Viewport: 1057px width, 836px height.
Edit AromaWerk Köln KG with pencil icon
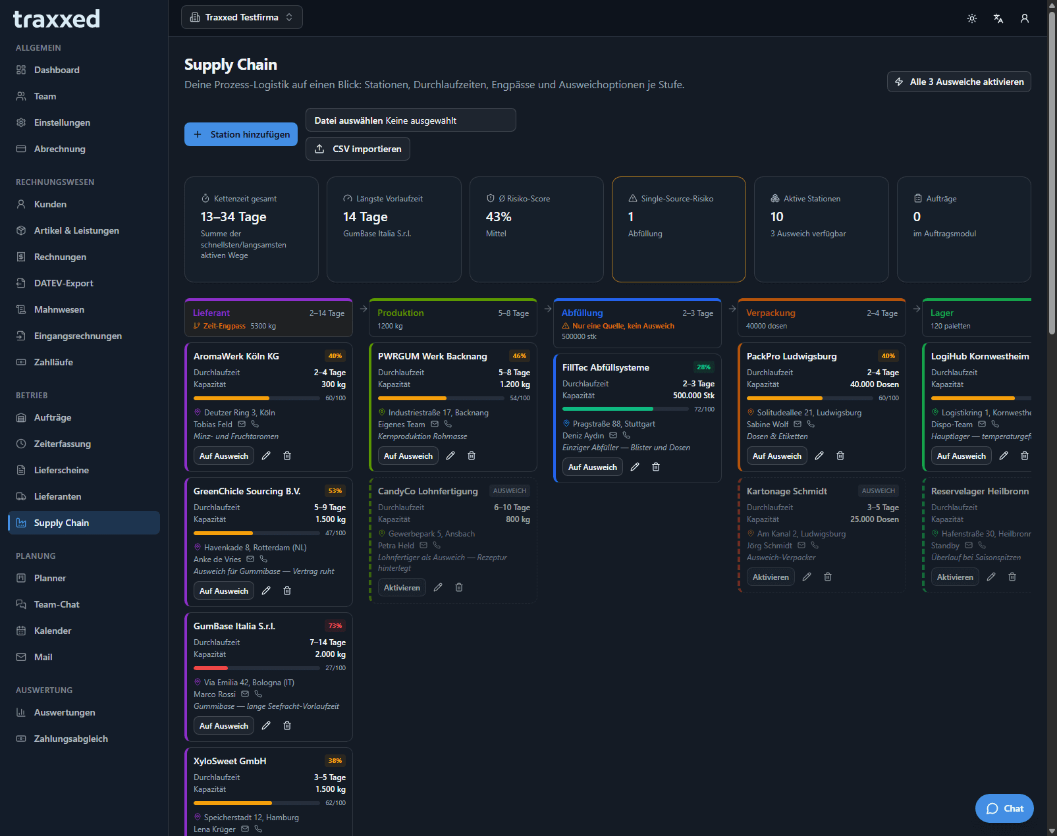click(266, 456)
